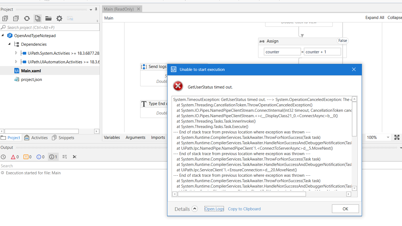402x226 pixels.
Task: Click the UiPath logo in dialog title
Action: (174, 69)
